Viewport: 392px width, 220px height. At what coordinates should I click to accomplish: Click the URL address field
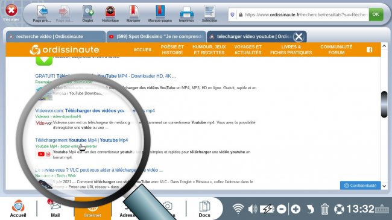tap(306, 14)
